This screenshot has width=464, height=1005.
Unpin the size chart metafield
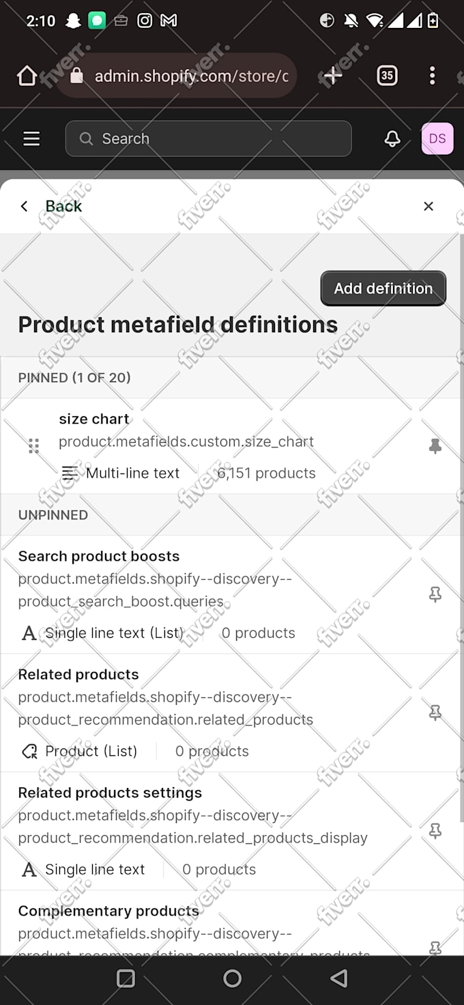tap(435, 446)
